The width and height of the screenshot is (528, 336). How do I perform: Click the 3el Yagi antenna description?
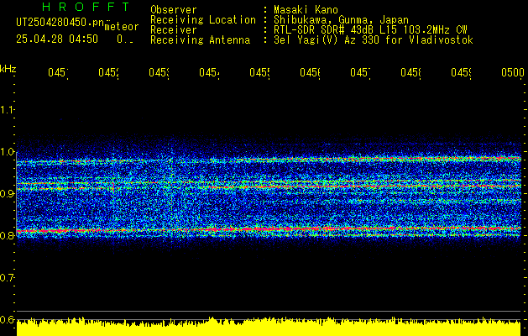pos(374,40)
